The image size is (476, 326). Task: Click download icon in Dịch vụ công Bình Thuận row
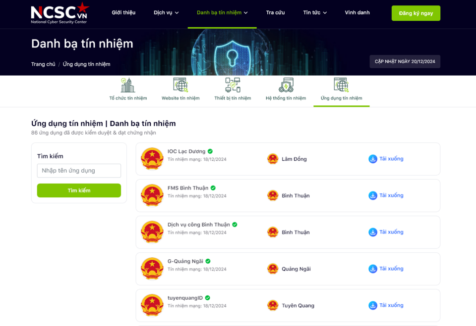click(x=373, y=232)
